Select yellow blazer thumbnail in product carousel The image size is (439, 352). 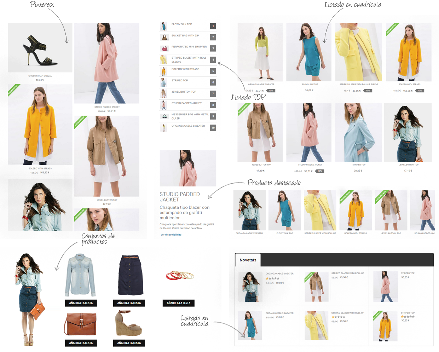pos(320,210)
